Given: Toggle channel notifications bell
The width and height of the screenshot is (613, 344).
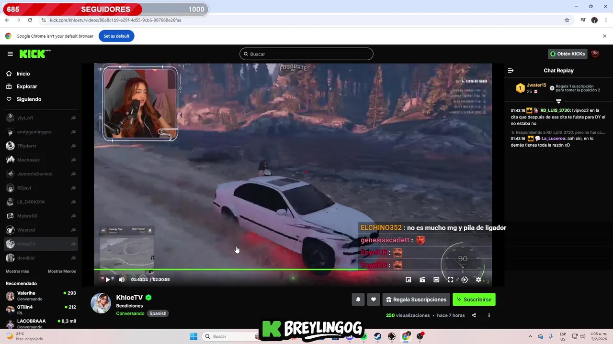Looking at the screenshot, I should 358,300.
